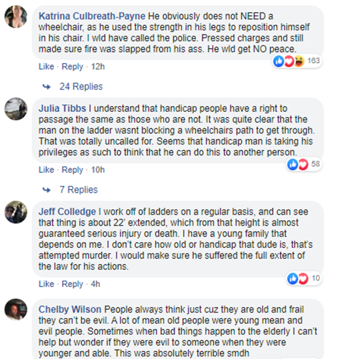Open Chelby Wilson name link
The width and height of the screenshot is (346, 359).
pyautogui.click(x=70, y=309)
